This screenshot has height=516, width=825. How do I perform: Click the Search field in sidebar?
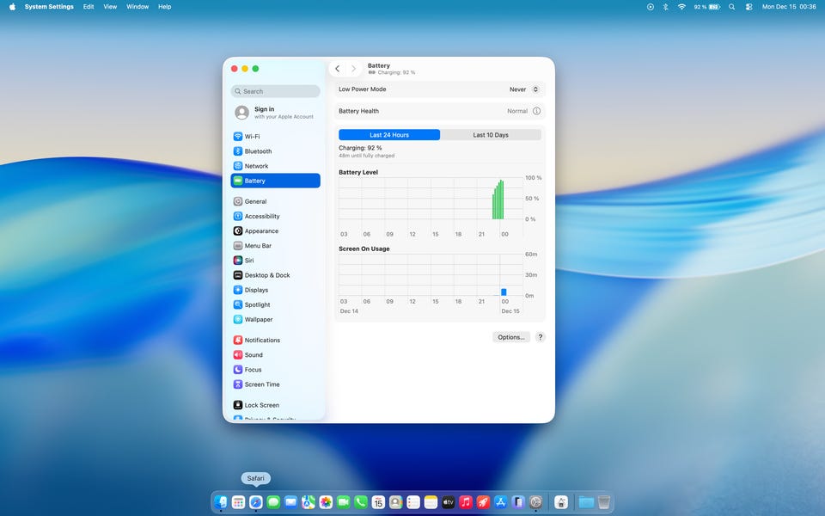[276, 91]
